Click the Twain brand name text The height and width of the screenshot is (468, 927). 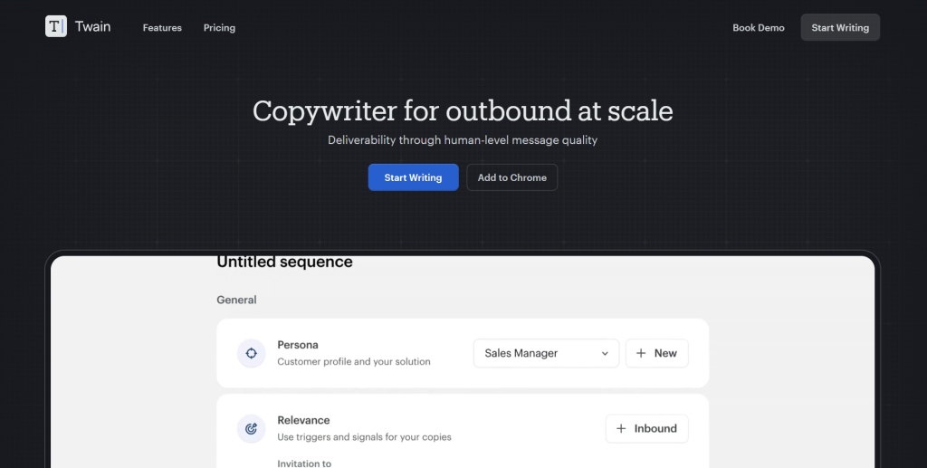(93, 27)
